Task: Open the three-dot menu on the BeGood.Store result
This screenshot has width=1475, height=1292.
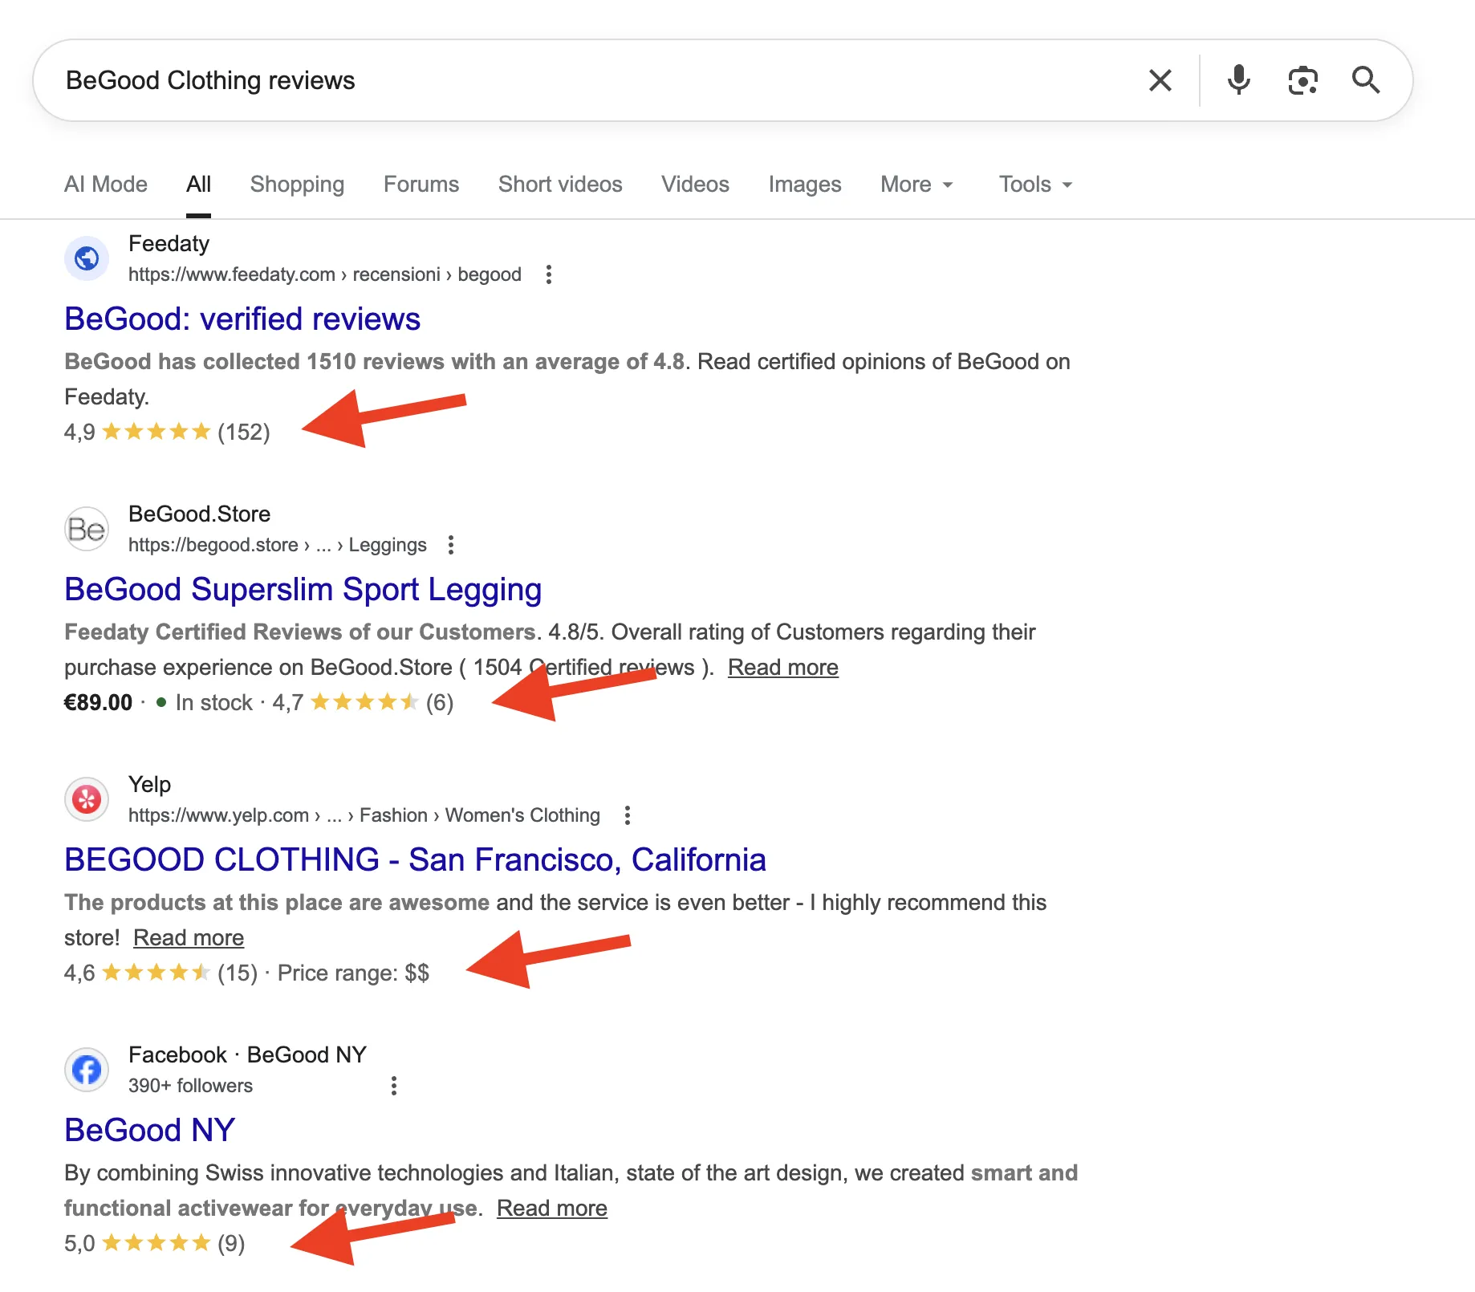Action: (451, 545)
